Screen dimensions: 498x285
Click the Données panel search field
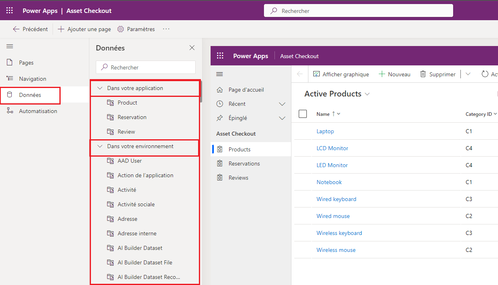click(146, 67)
